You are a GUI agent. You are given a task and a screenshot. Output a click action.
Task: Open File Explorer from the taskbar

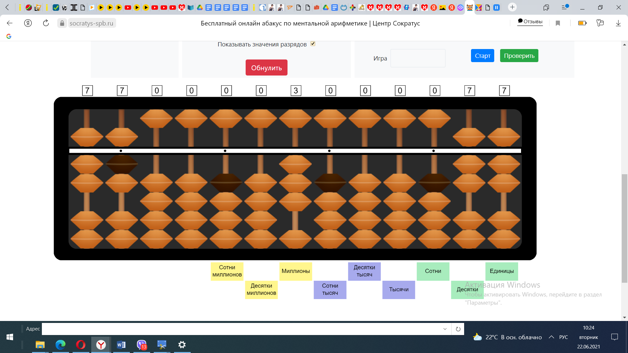pos(40,345)
